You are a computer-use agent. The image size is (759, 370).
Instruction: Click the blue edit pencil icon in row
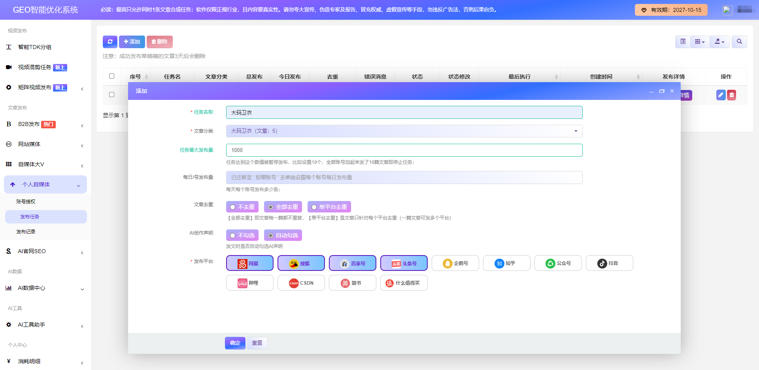(721, 95)
